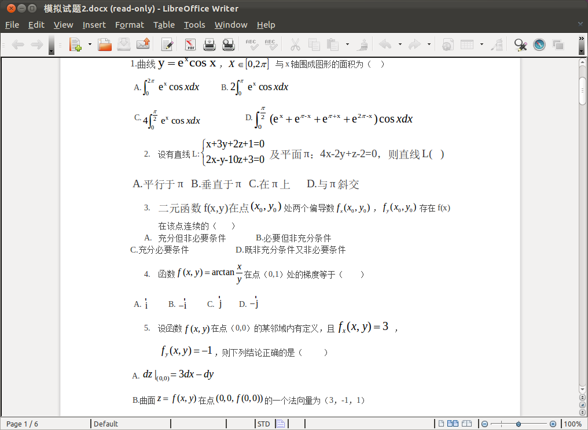Viewport: 588px width, 430px height.
Task: Click the zoom slider handle
Action: tap(518, 424)
